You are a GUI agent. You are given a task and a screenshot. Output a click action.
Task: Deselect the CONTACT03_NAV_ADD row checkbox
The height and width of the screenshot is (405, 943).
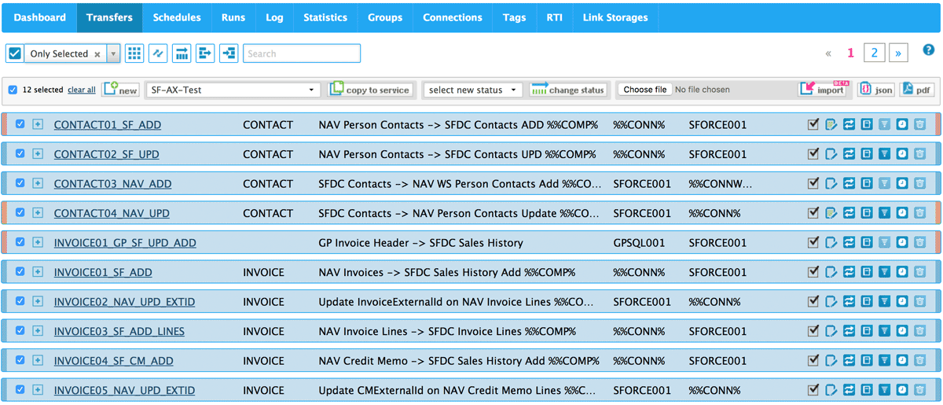click(x=20, y=183)
